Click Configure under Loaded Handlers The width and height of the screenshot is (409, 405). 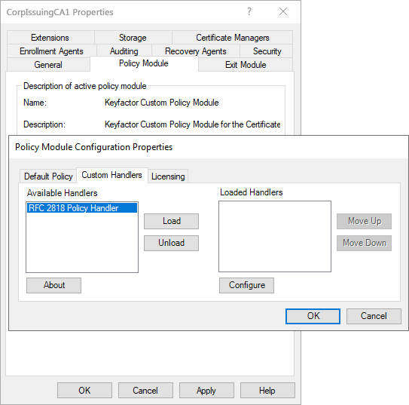[x=247, y=285]
